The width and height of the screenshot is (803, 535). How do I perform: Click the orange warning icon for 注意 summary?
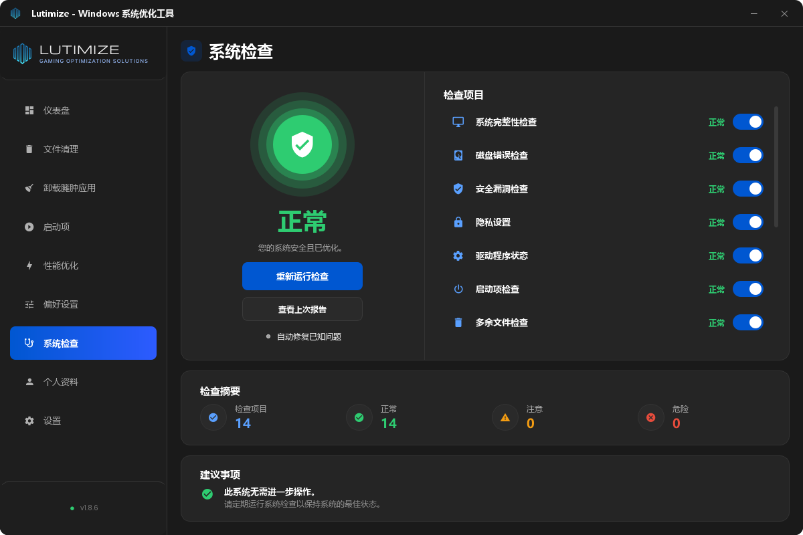tap(505, 417)
